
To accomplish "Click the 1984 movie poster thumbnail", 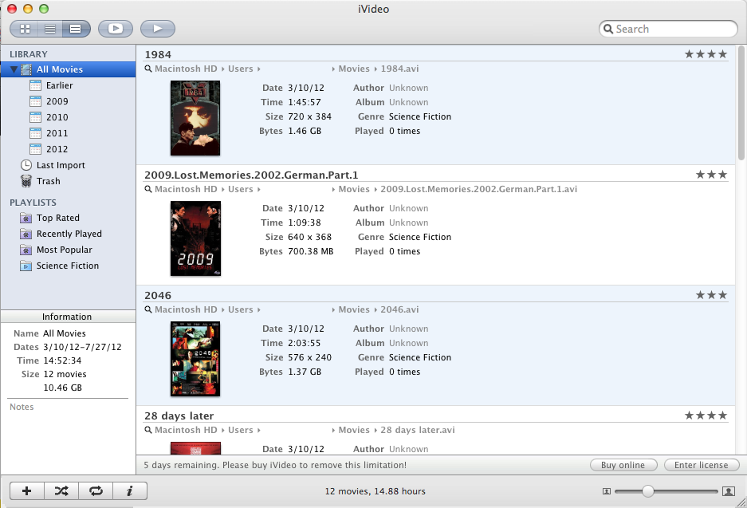I will pyautogui.click(x=195, y=118).
